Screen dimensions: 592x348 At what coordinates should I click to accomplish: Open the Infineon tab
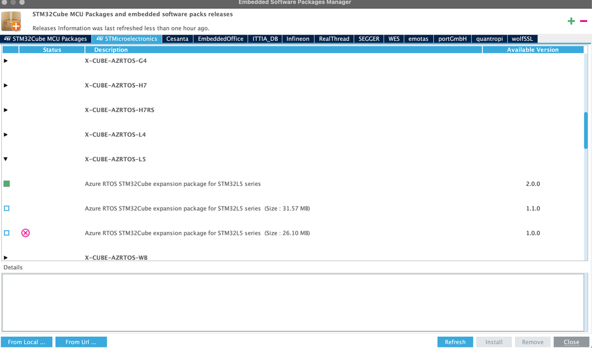[x=298, y=39]
